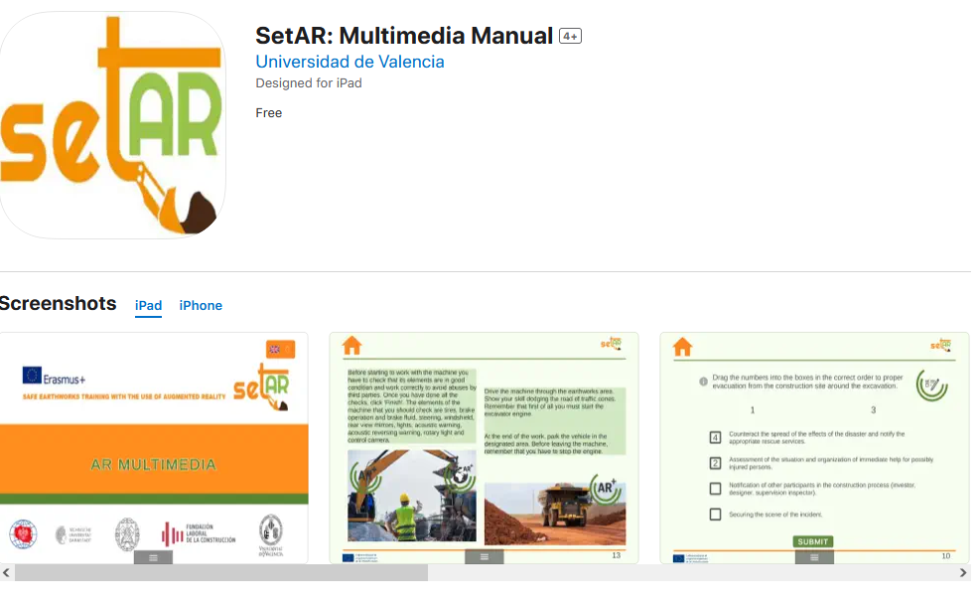Click the circular countdown timer in the quiz screenshot
Viewport: 978px width, 603px height.
click(x=932, y=385)
